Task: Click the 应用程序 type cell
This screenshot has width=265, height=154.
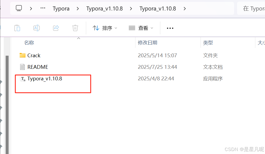Action: coord(213,78)
